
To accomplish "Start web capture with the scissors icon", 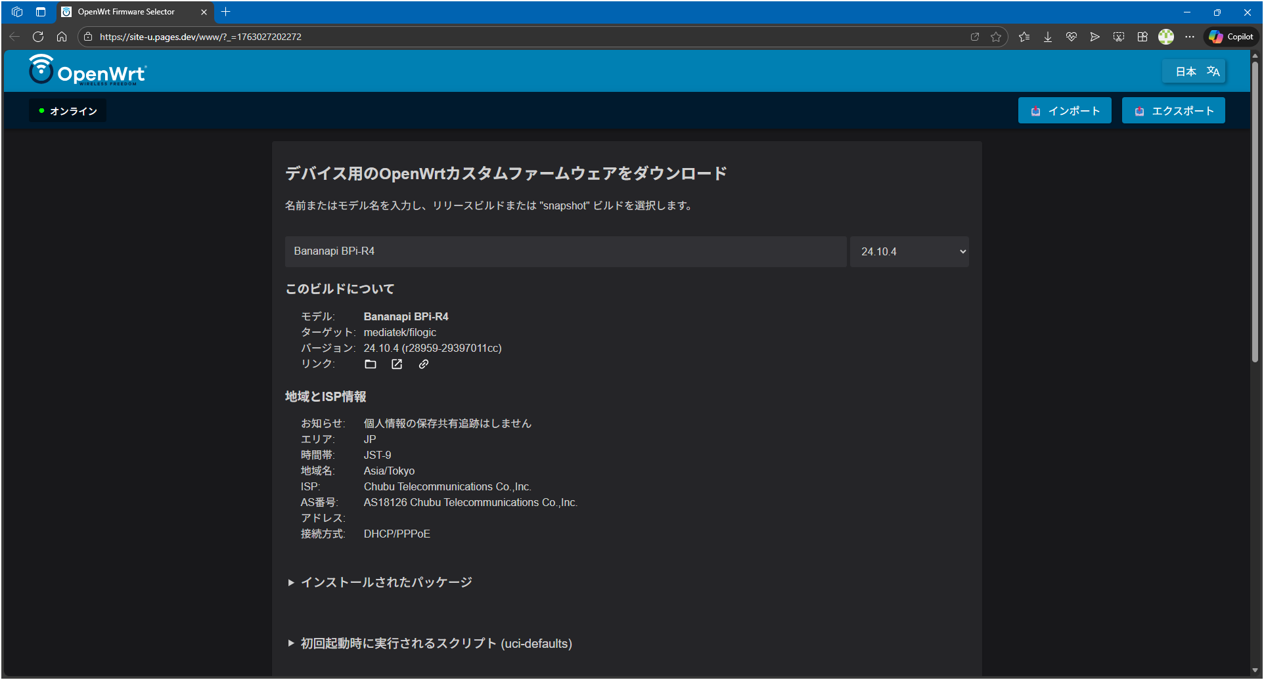I will coord(1119,36).
